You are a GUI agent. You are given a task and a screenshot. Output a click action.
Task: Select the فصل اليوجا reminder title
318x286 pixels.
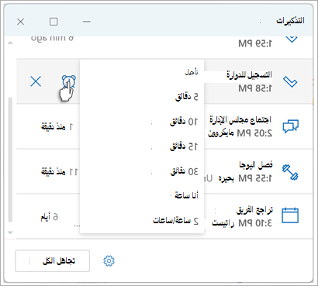256,164
